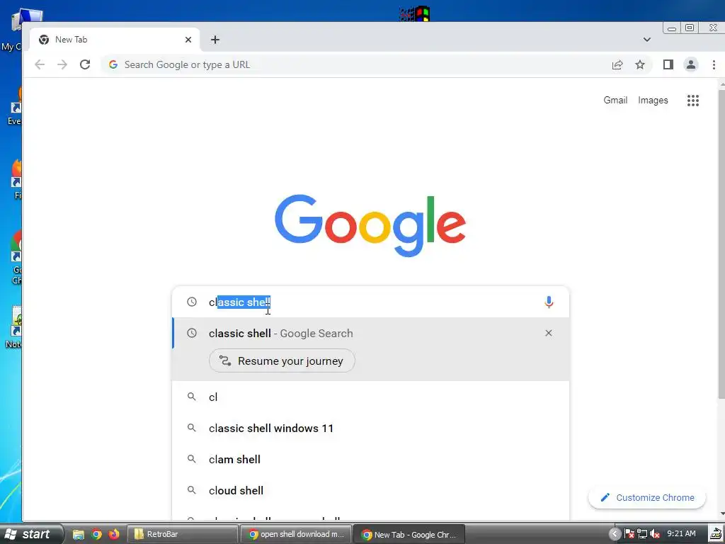The height and width of the screenshot is (544, 725).
Task: Open the network tray icon
Action: [x=642, y=534]
